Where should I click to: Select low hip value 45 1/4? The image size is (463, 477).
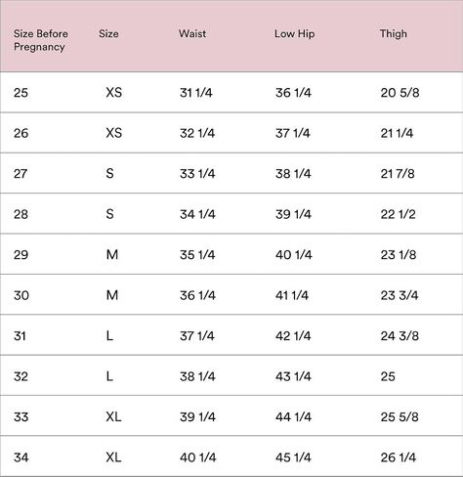[293, 457]
